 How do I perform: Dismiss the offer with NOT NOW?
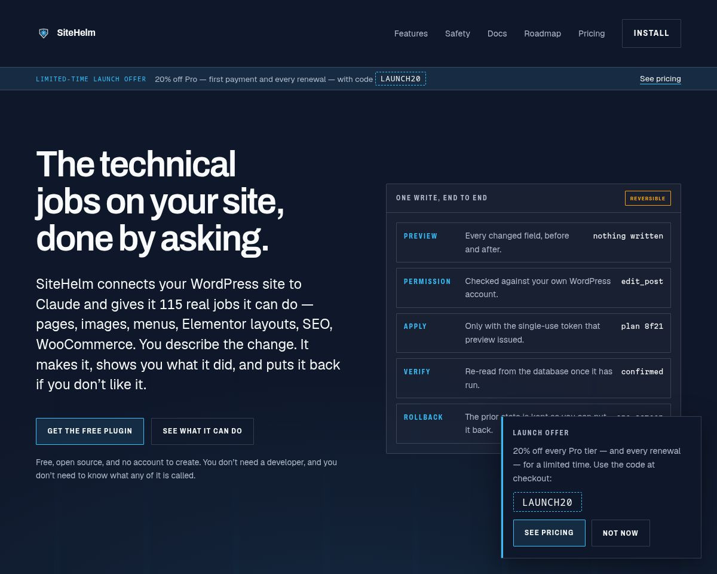click(620, 533)
